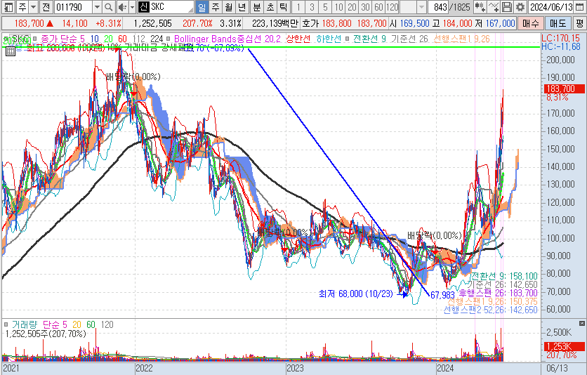Open the calendar date picker icon
Viewport: 587px width, 375px height.
[579, 7]
